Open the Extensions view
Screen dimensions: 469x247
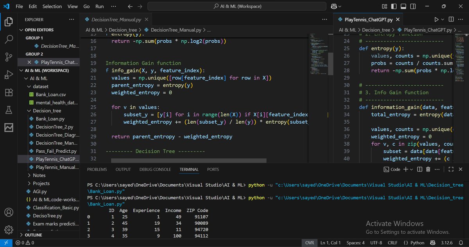(9, 92)
